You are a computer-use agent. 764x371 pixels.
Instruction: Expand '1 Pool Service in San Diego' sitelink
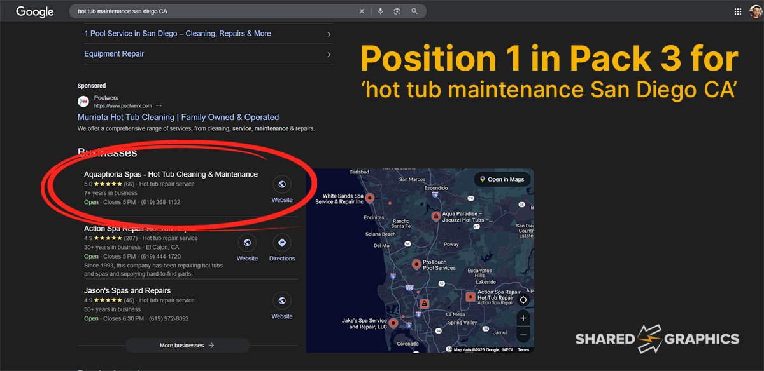click(329, 34)
